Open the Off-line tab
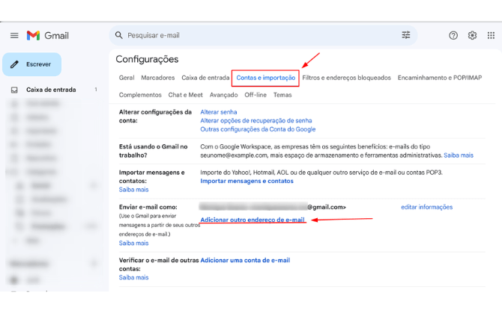Screen dimensions: 502x313 pyautogui.click(x=255, y=95)
